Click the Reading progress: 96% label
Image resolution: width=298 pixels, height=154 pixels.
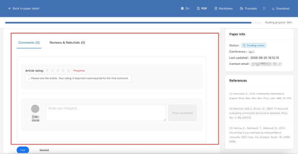coord(279,23)
